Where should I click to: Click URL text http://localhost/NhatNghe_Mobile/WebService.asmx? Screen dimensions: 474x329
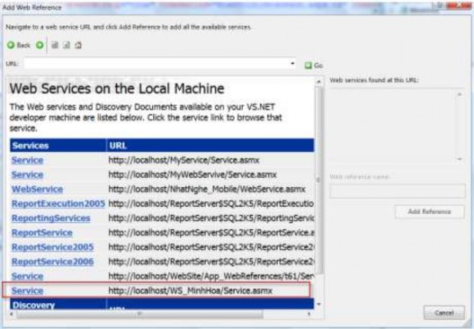(x=207, y=189)
